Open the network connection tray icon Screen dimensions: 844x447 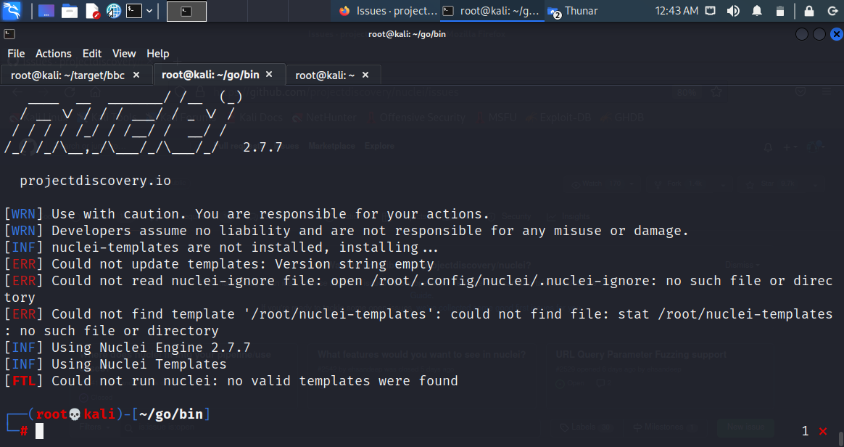pos(711,11)
